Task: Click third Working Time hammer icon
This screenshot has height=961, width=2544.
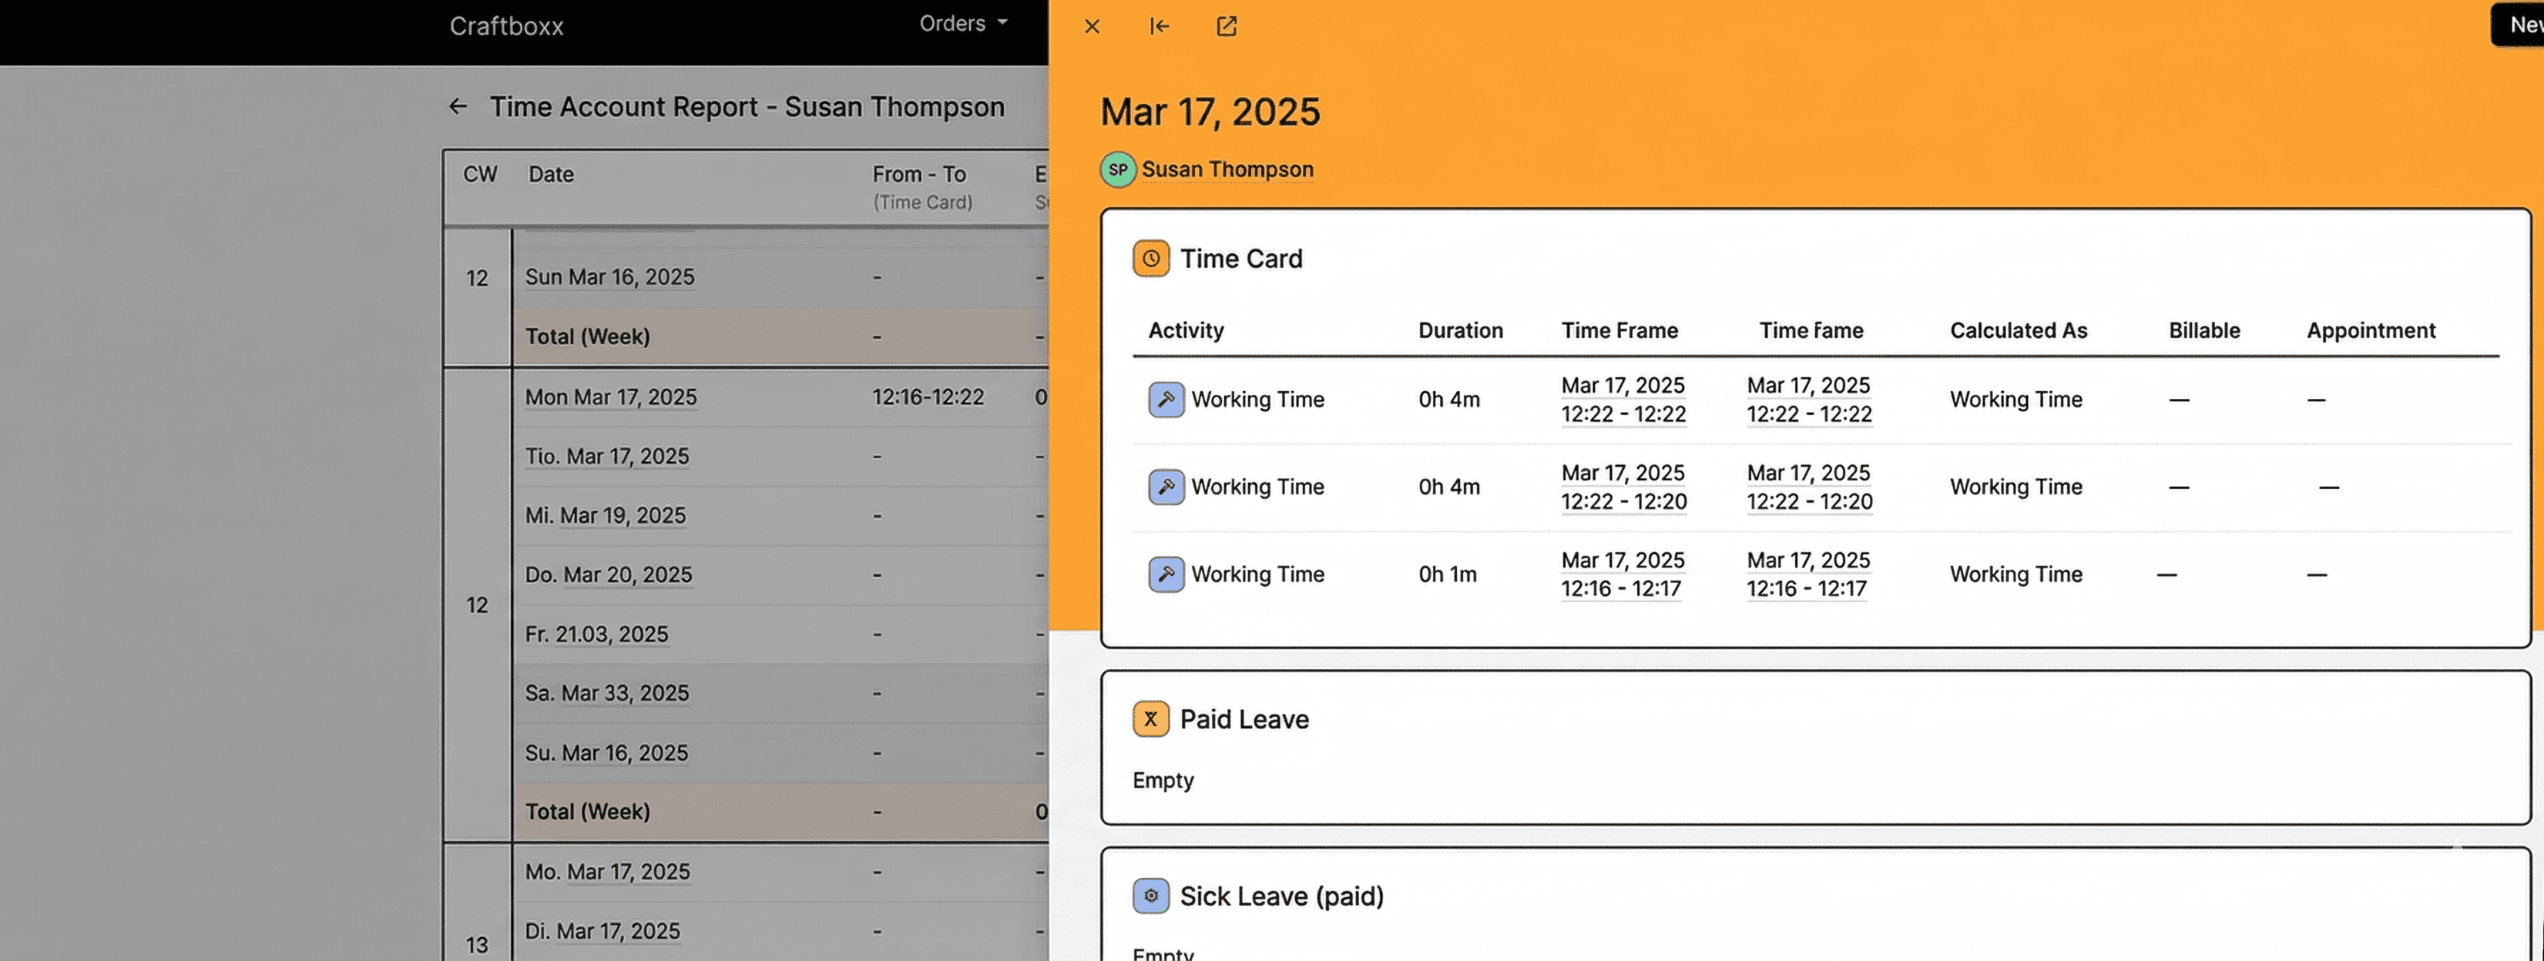Action: pyautogui.click(x=1166, y=574)
